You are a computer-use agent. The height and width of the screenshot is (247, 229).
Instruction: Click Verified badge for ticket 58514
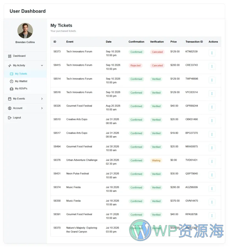pos(156,79)
